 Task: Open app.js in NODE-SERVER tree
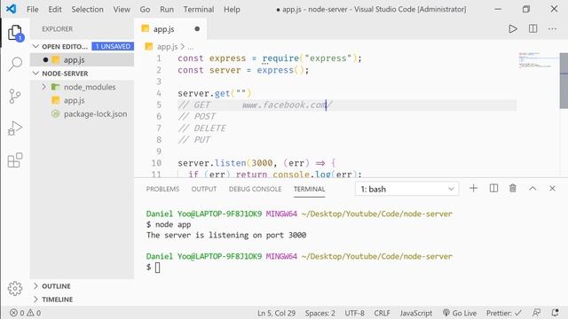click(x=82, y=100)
